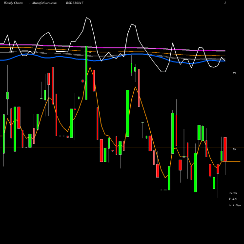244x244 pixels.
Task: Click the 'in 4 Days' label
Action: pos(235,205)
